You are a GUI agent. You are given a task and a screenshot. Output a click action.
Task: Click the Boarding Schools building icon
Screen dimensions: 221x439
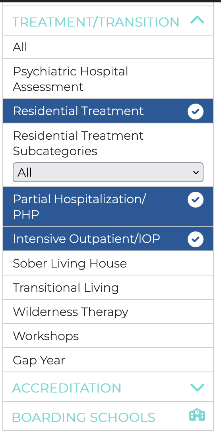197,415
